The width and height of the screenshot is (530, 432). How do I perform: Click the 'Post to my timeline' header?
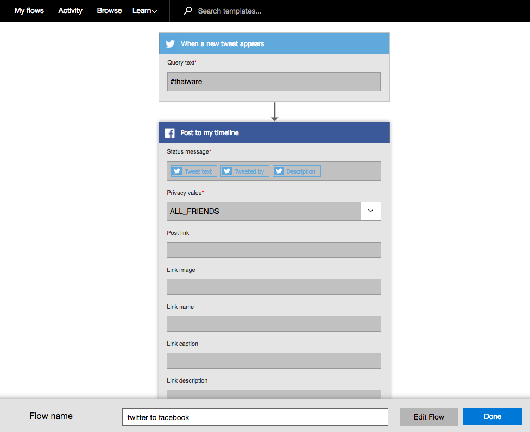(274, 132)
